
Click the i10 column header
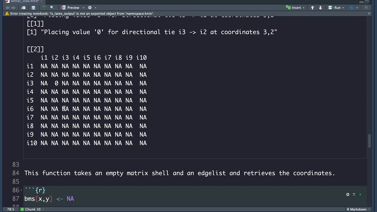coord(141,58)
